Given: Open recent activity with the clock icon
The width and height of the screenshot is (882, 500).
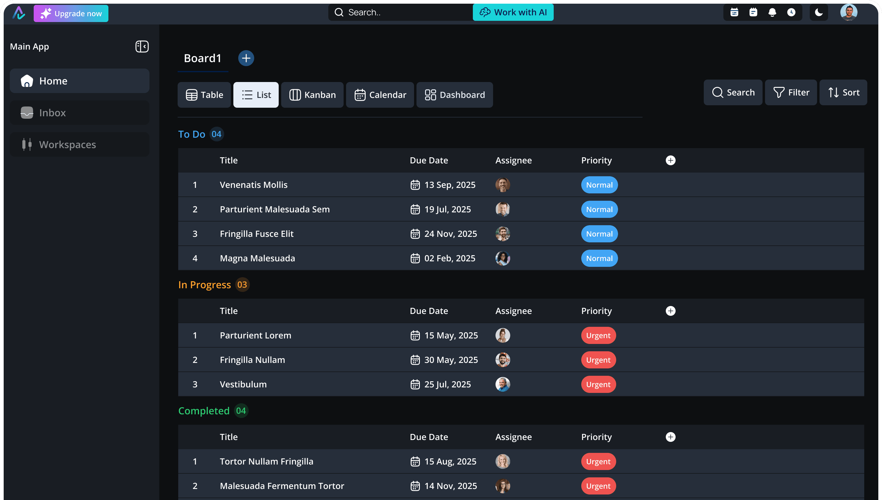Looking at the screenshot, I should tap(791, 12).
